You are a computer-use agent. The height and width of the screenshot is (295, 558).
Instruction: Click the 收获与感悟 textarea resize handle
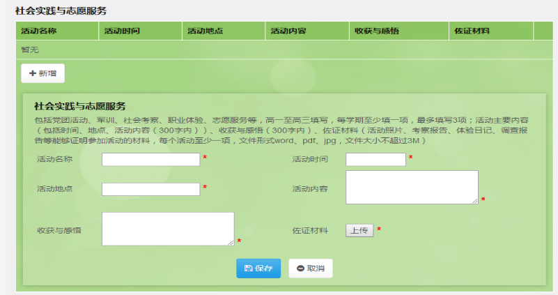pos(231,242)
